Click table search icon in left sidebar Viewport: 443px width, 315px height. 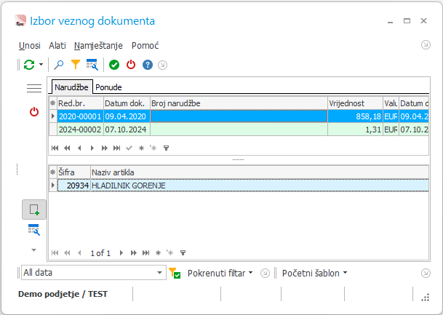coord(34,230)
